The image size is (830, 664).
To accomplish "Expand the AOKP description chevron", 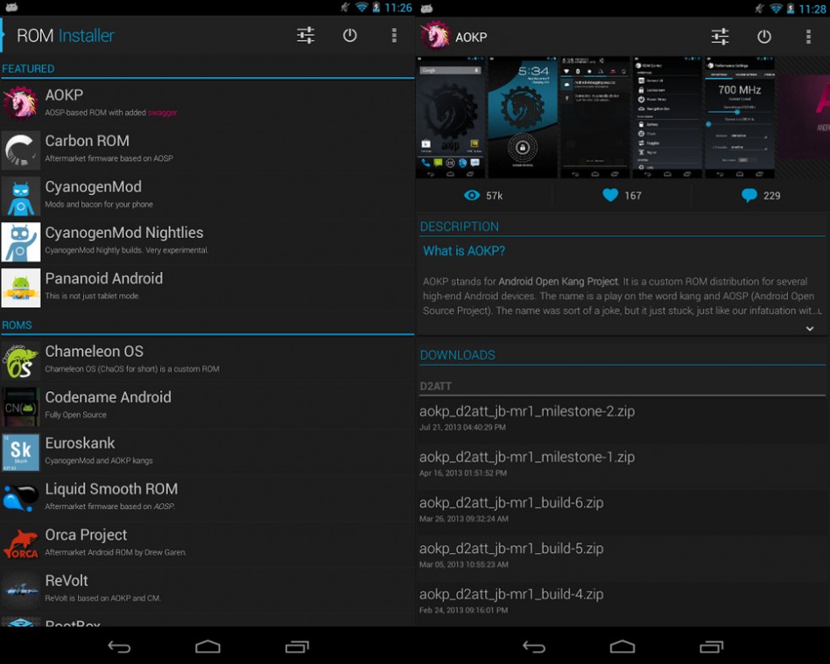I will click(810, 329).
